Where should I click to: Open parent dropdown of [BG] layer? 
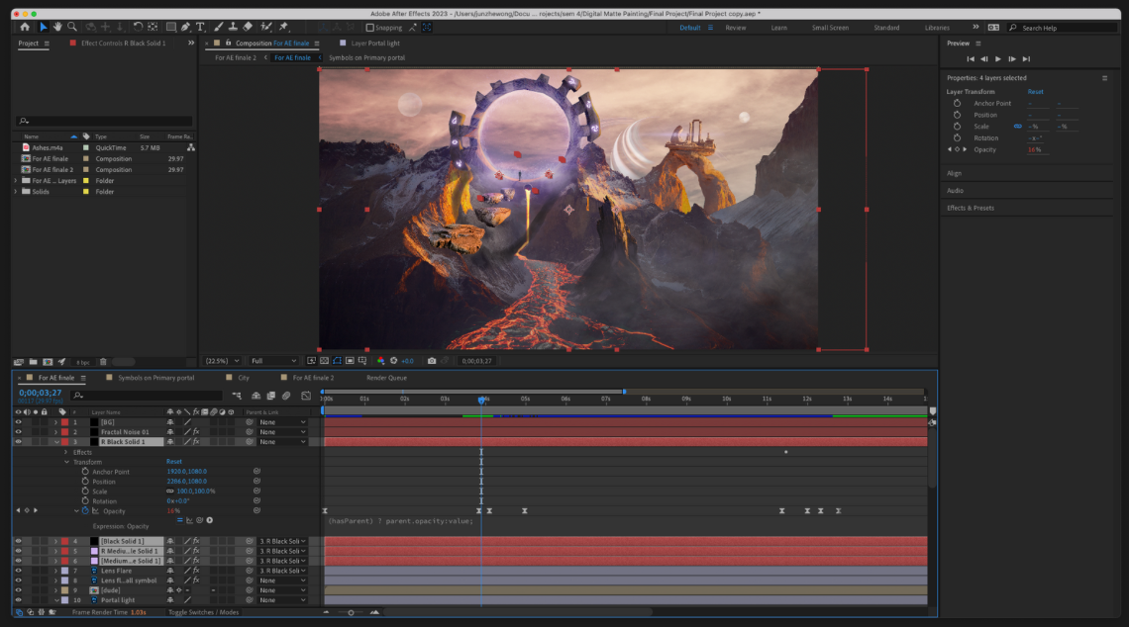click(x=282, y=422)
